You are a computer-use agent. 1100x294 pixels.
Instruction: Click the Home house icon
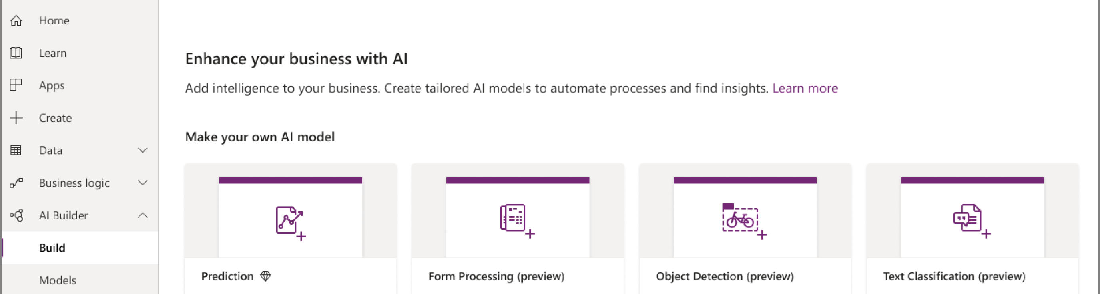pos(16,20)
